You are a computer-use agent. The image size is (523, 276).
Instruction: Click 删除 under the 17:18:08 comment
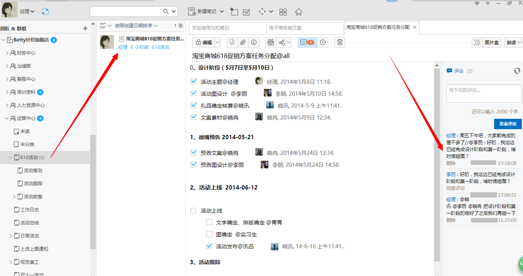coord(451,163)
